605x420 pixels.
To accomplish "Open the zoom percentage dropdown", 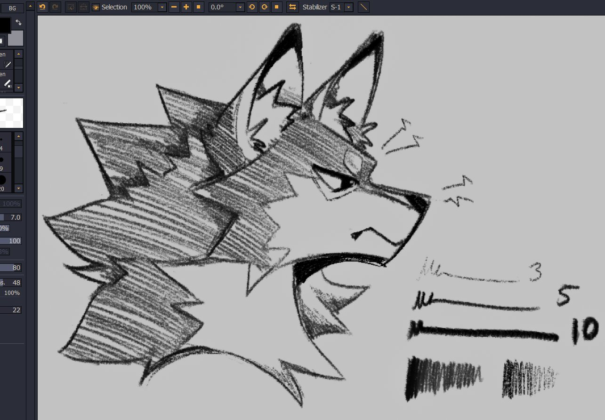I will [x=162, y=8].
